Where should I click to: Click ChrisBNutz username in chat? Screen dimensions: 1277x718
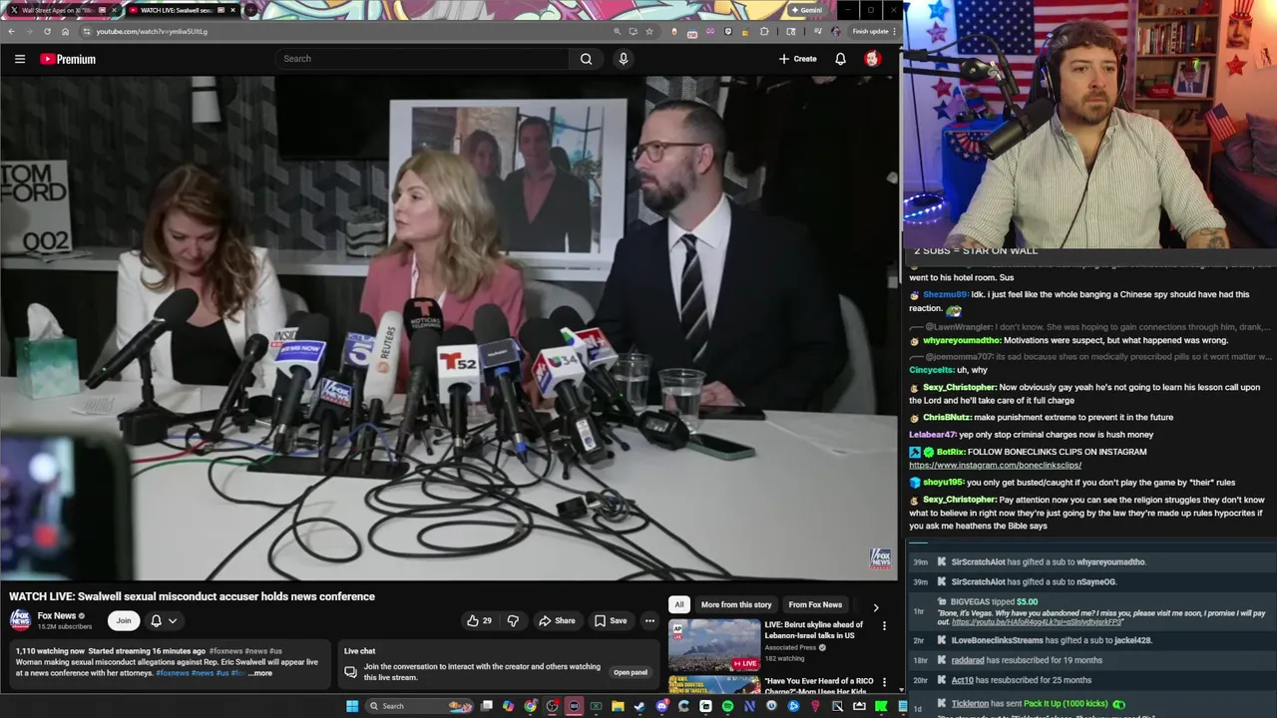click(x=946, y=417)
